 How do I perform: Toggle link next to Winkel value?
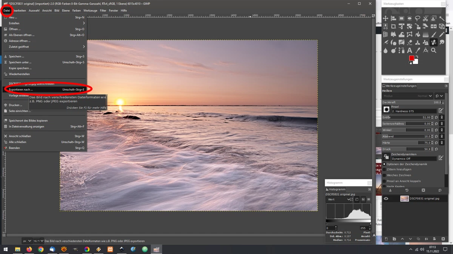(442, 130)
